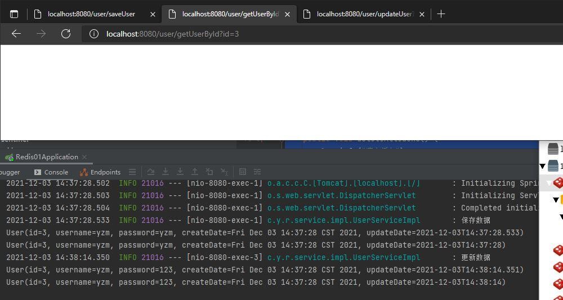Screen dimensions: 563x300
Task: Click the Show Execution Point icon
Action: [132, 172]
